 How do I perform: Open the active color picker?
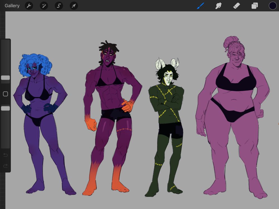(x=273, y=6)
